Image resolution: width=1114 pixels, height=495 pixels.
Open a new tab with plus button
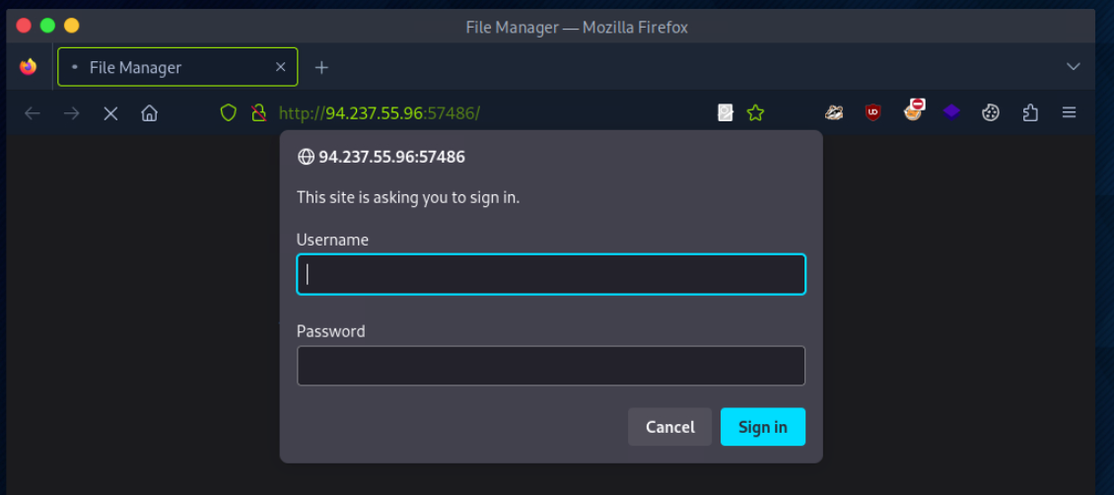pos(321,67)
